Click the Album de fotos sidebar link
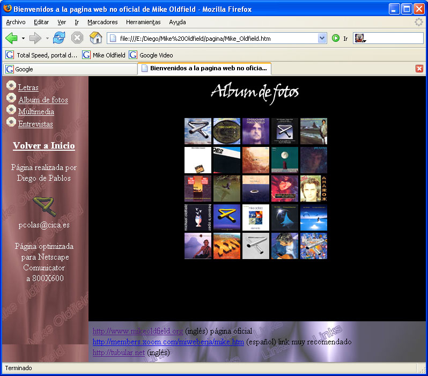The image size is (428, 376). [43, 100]
